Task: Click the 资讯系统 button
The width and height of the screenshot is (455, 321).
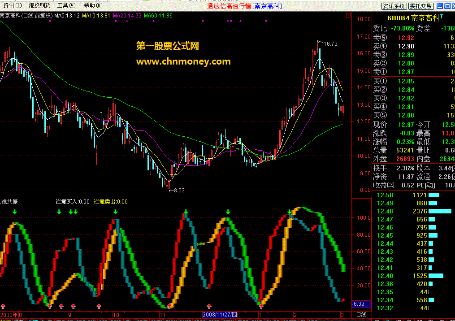Action: tap(394, 6)
